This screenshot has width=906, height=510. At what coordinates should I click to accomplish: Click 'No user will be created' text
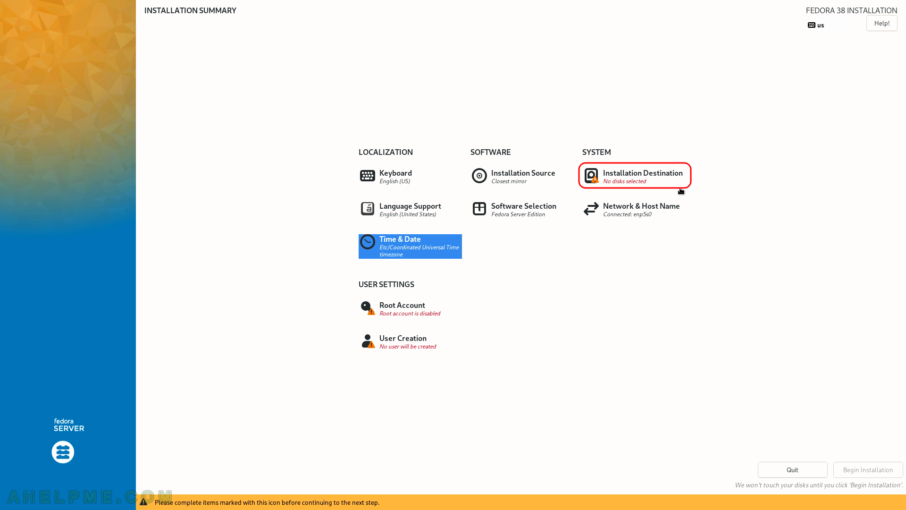point(408,347)
